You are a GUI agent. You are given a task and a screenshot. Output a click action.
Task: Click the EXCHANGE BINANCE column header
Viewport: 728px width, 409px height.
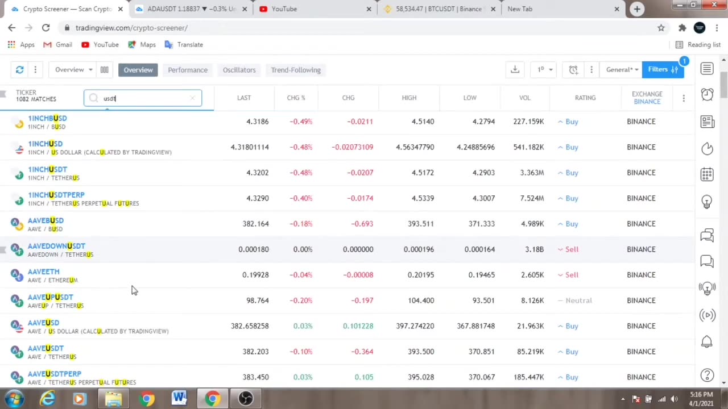[x=647, y=98]
